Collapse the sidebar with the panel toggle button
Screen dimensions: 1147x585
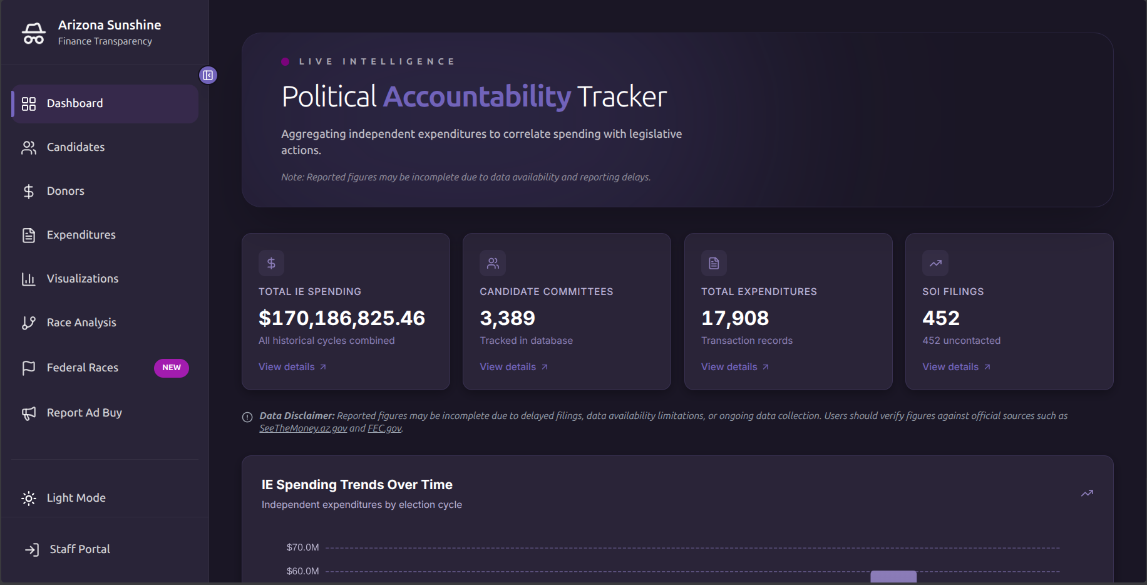(208, 75)
